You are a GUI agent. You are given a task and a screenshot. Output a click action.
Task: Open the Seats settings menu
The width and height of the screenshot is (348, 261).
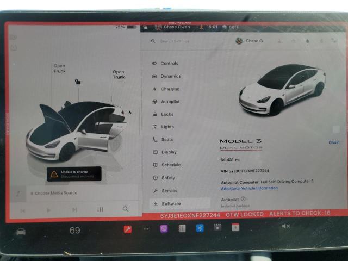(163, 139)
